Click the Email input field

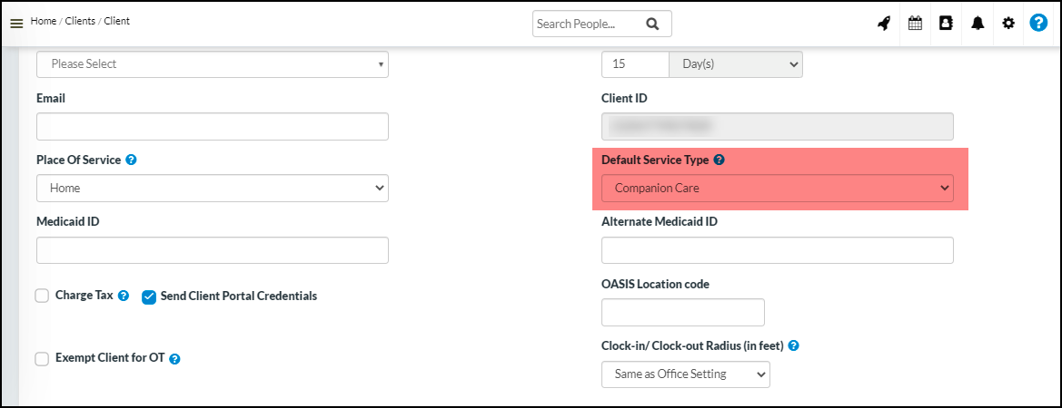(213, 126)
